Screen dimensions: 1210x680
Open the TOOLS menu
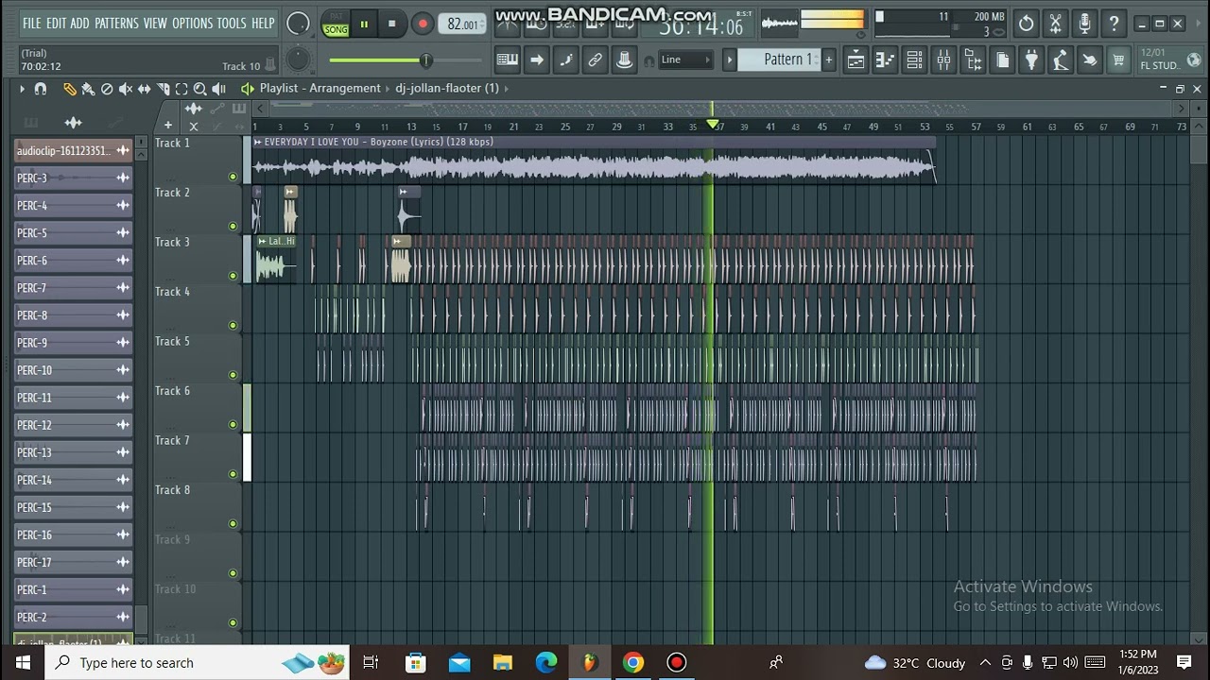232,23
